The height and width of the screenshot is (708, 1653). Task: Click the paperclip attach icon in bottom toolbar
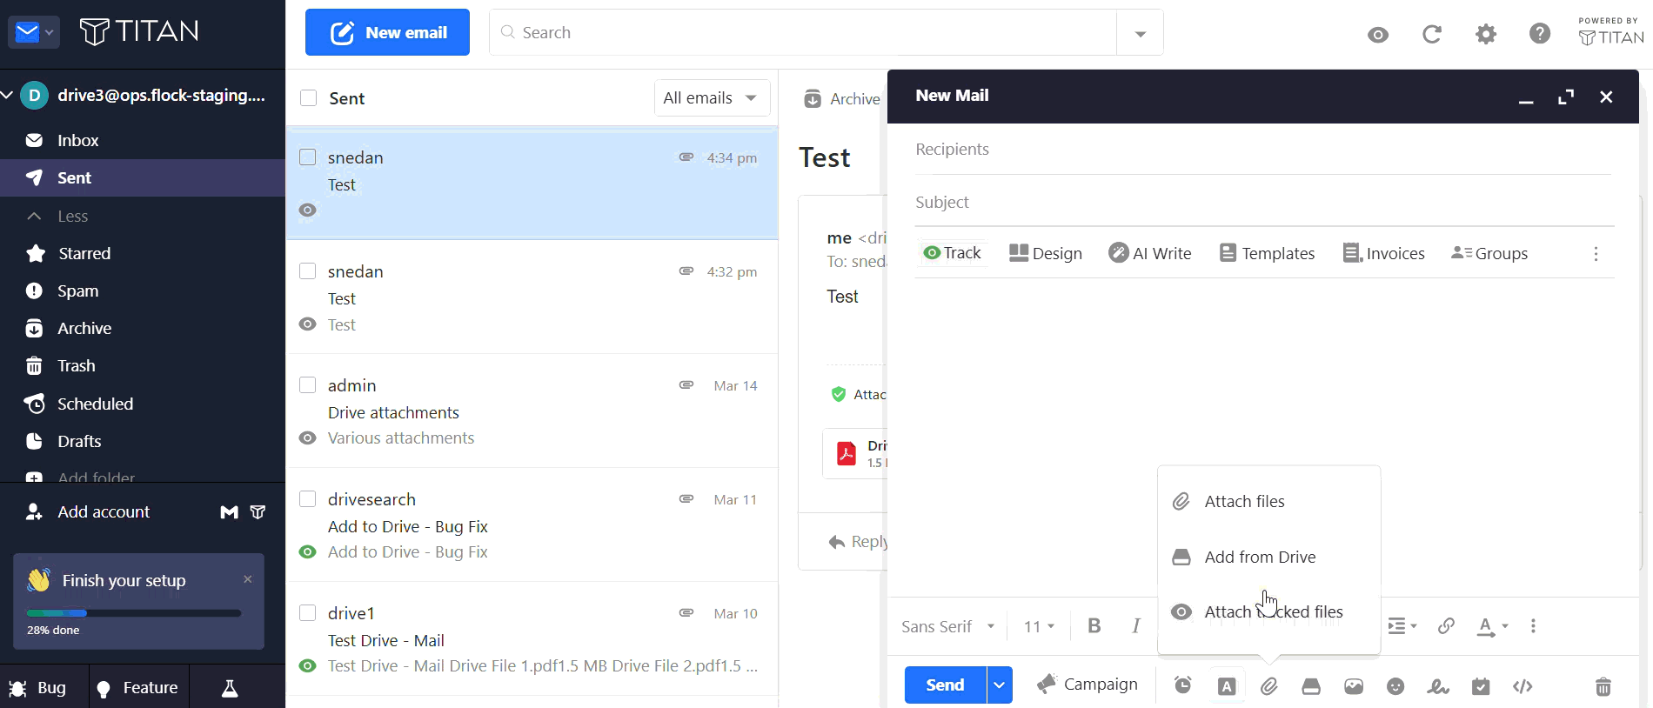(1269, 686)
